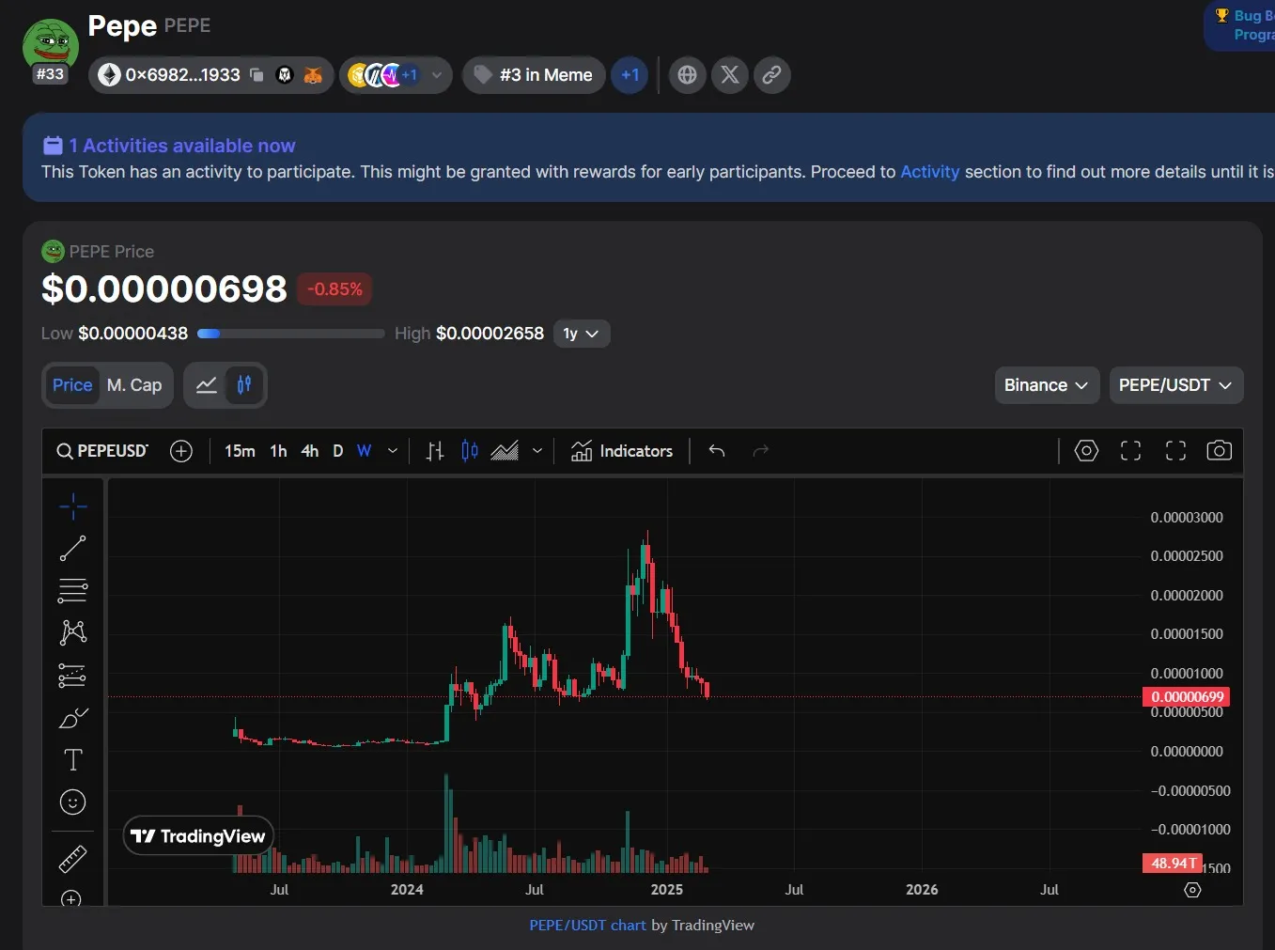
Task: Open the Binance exchange dropdown
Action: (x=1046, y=385)
